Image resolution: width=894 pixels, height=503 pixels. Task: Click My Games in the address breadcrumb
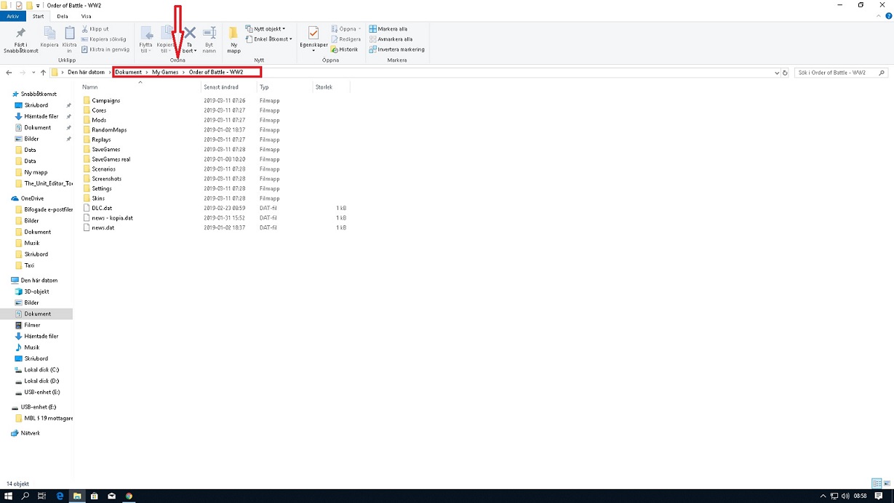[165, 73]
